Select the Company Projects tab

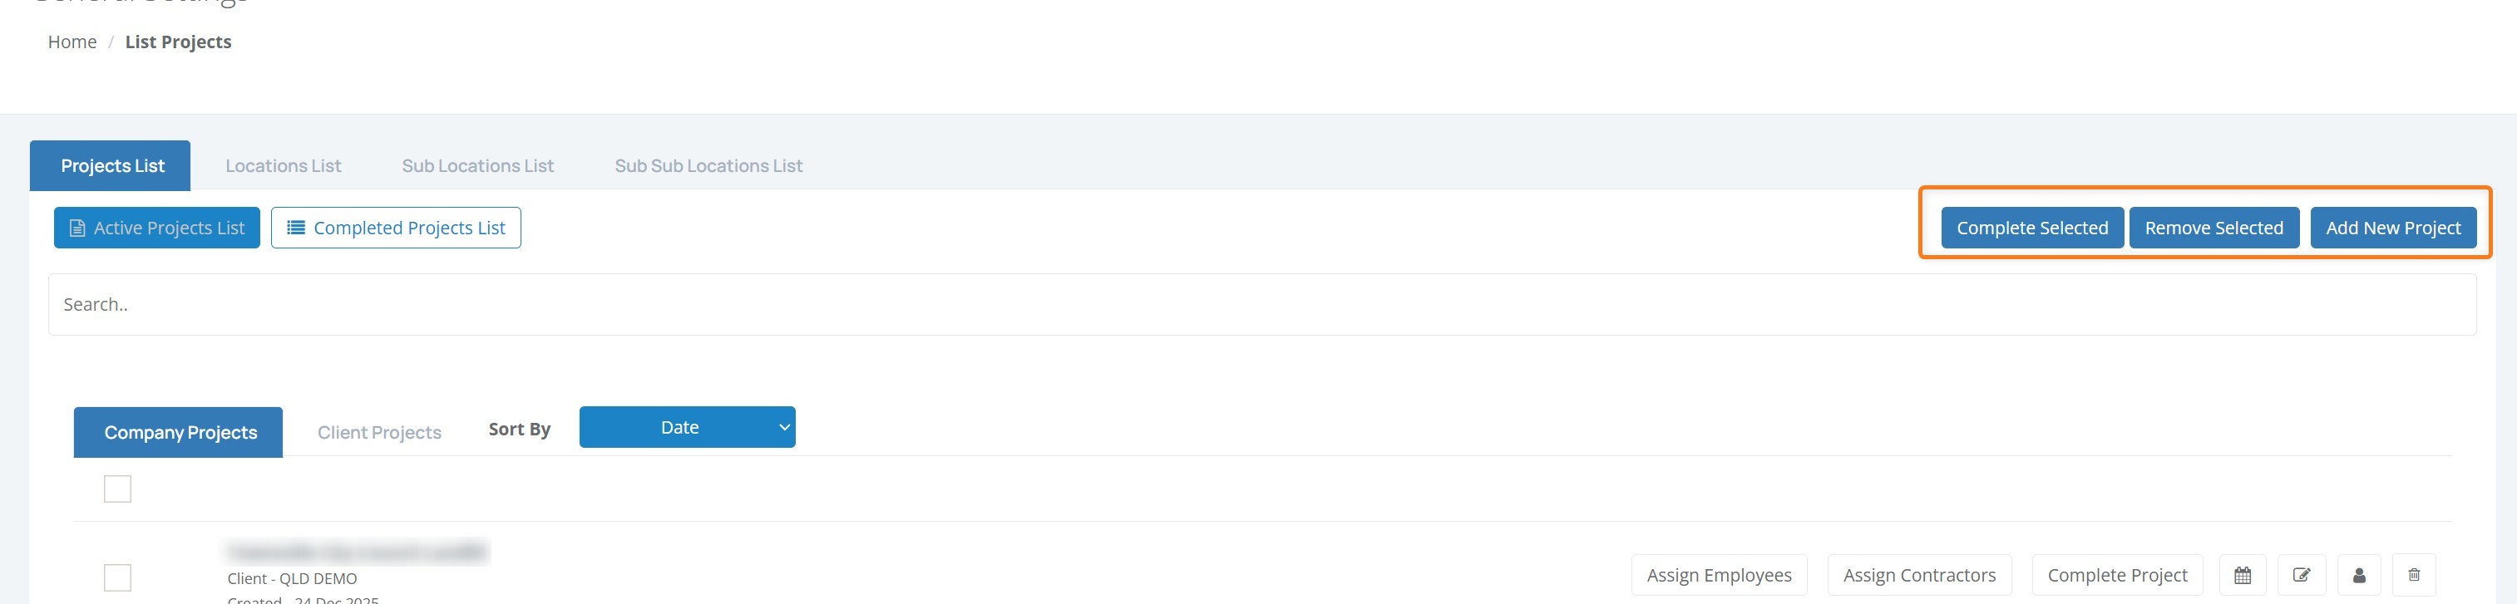pos(180,432)
